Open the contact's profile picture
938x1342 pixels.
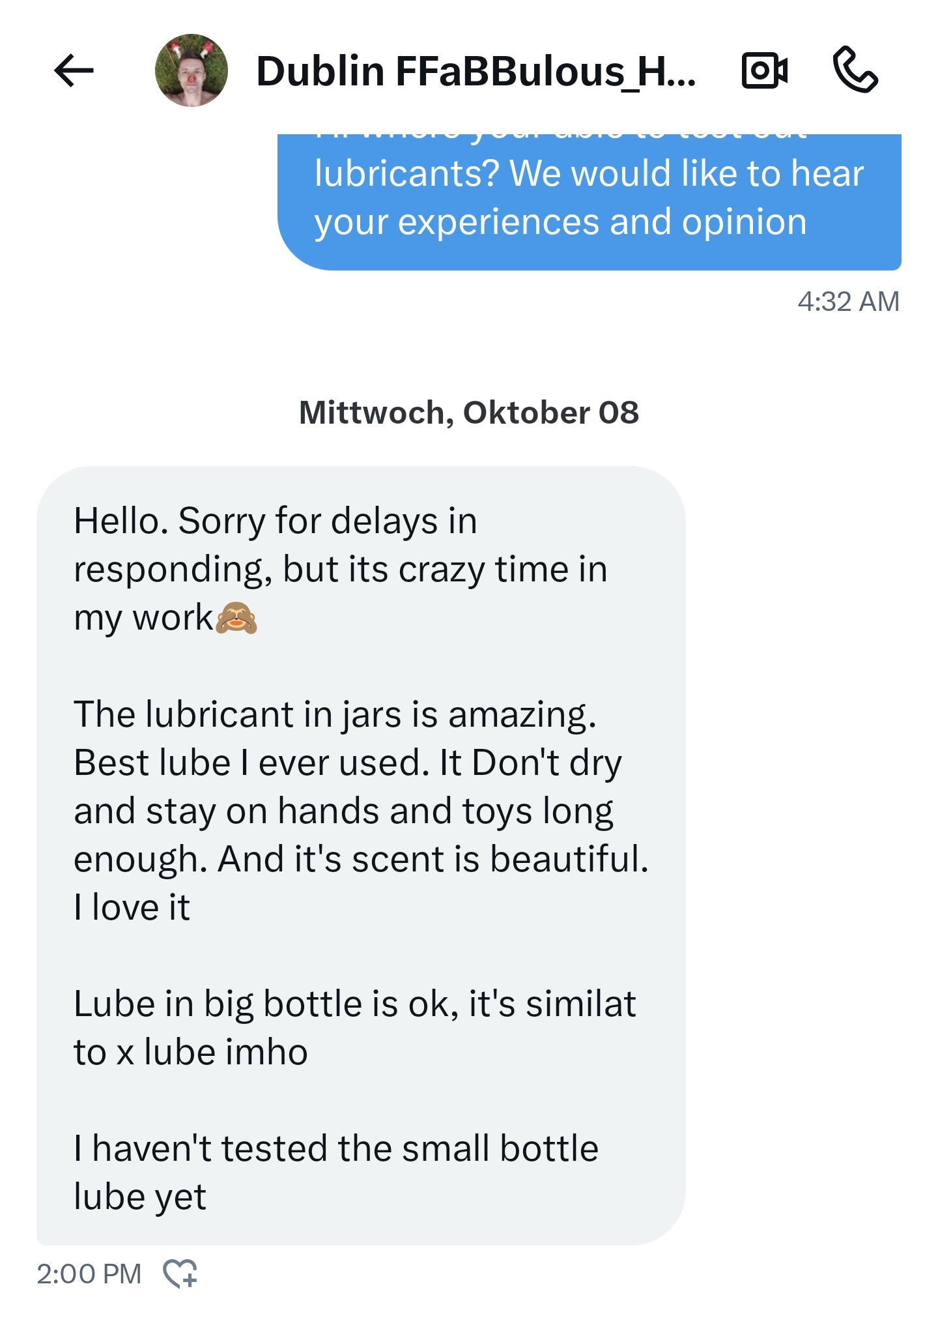point(192,70)
